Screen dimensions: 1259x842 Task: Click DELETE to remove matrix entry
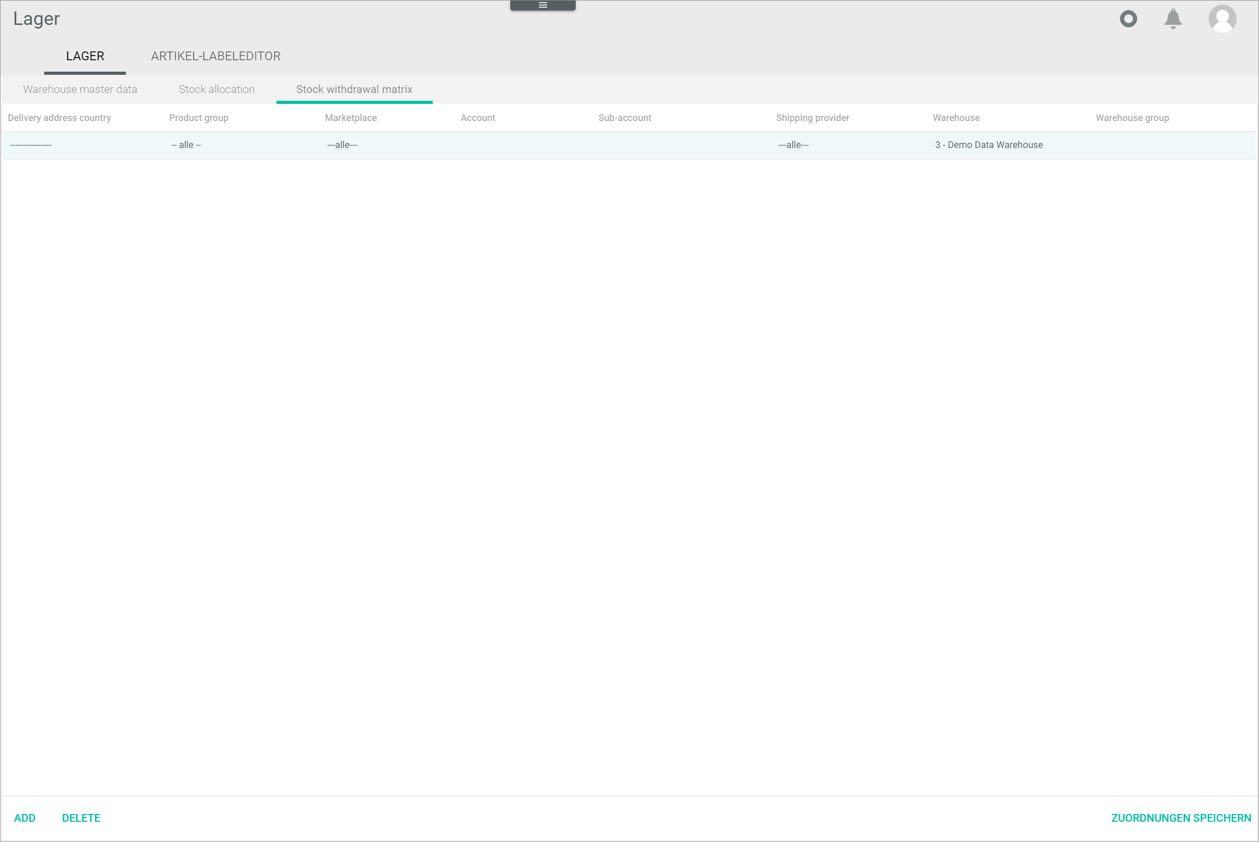point(81,818)
